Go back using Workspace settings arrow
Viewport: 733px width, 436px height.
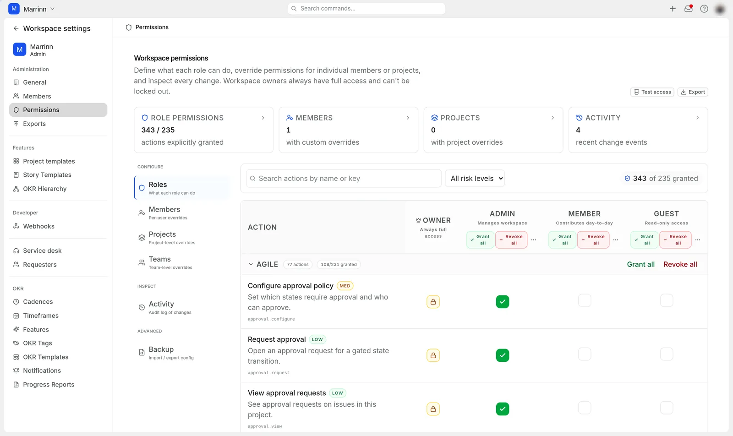[16, 28]
